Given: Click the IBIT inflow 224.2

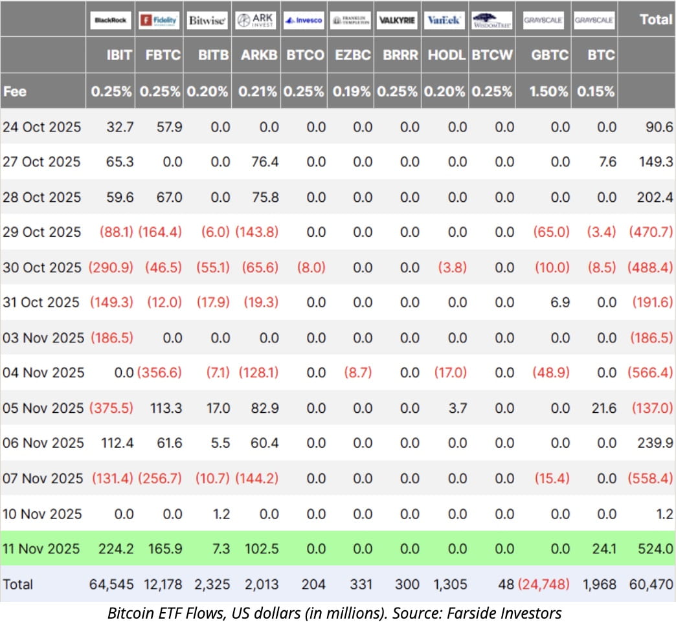Looking at the screenshot, I should [116, 549].
